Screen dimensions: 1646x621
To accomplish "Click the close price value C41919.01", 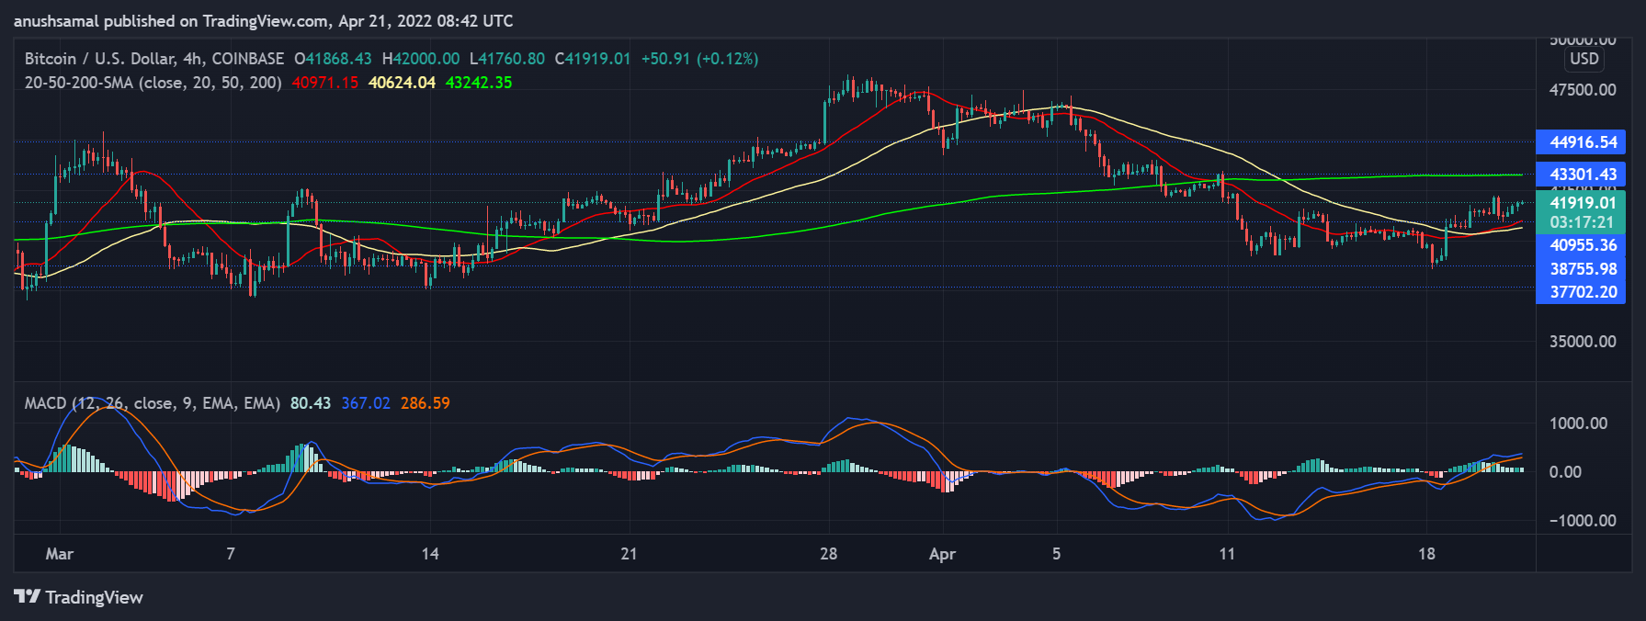I will 593,59.
